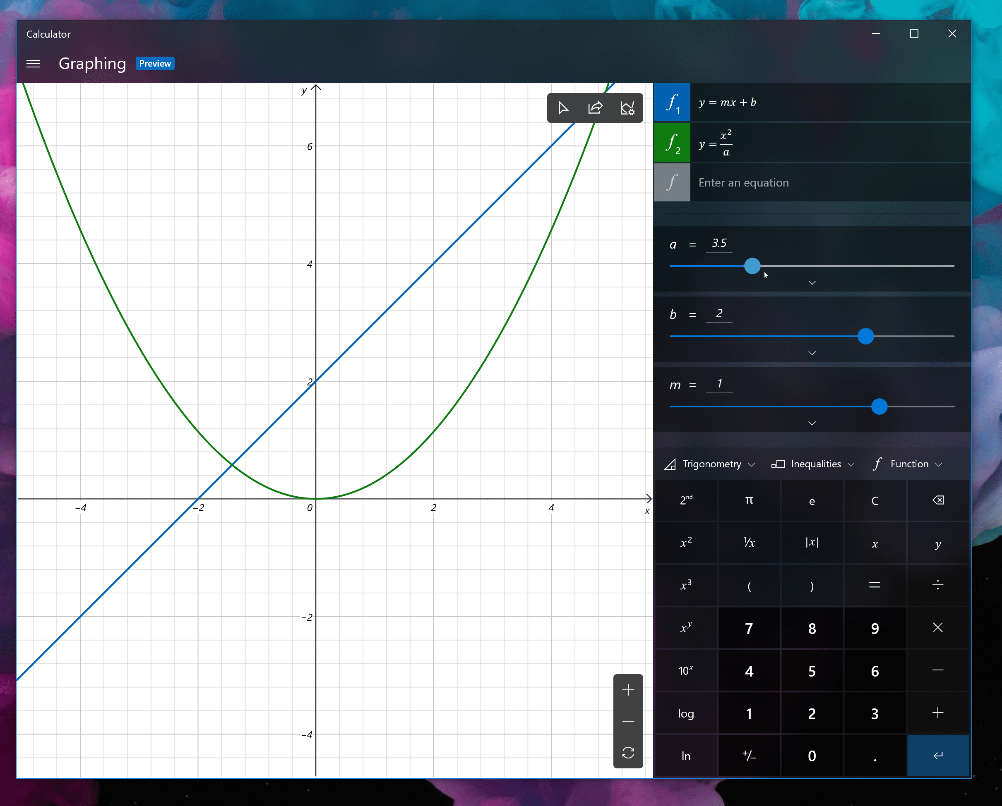Click zoom in button on graph
The height and width of the screenshot is (806, 1002).
coord(628,689)
